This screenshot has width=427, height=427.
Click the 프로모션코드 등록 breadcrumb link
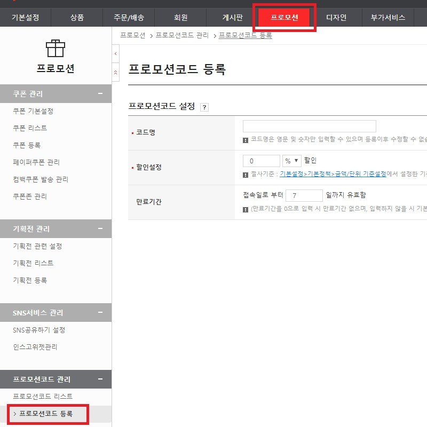point(246,35)
